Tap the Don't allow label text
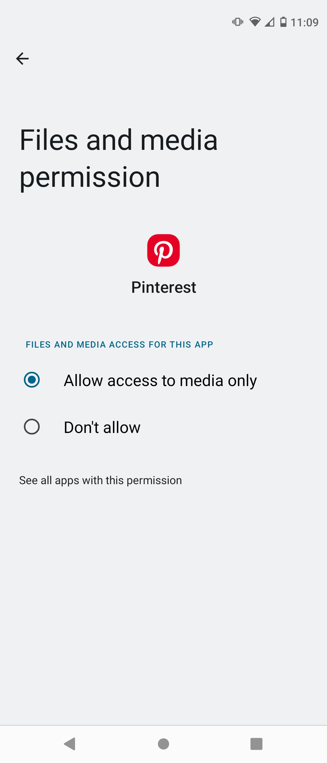The image size is (327, 763). pos(102,428)
